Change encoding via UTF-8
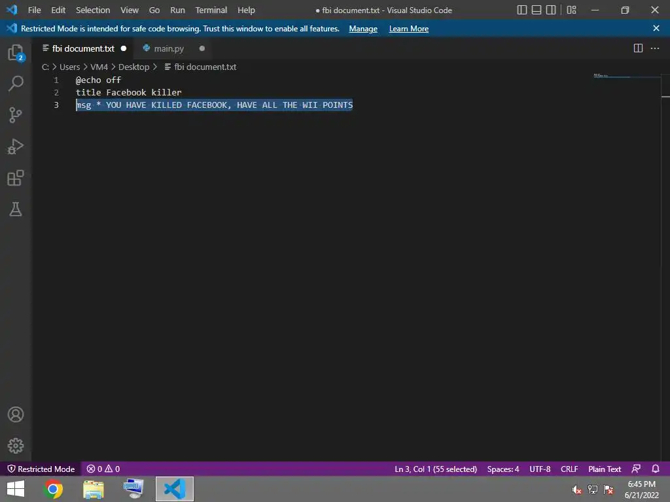Viewport: 670px width, 502px height. (x=540, y=469)
